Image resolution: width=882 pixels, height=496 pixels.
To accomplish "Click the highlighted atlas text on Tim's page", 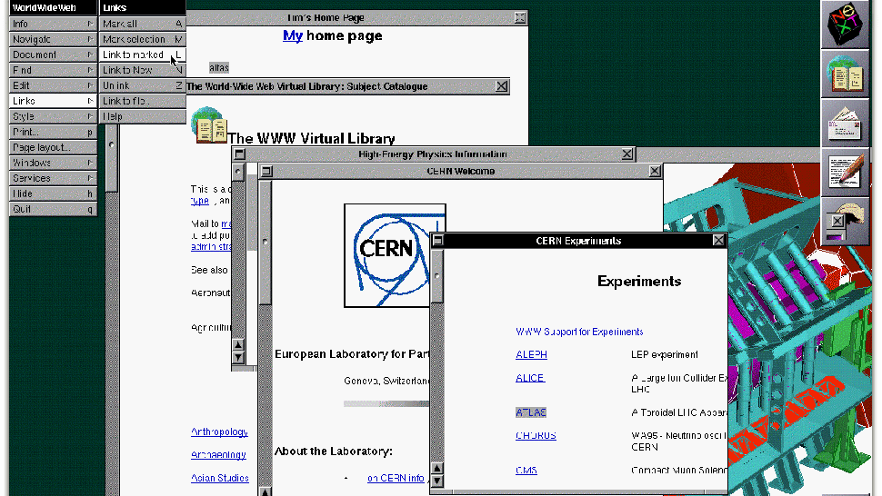I will 219,68.
